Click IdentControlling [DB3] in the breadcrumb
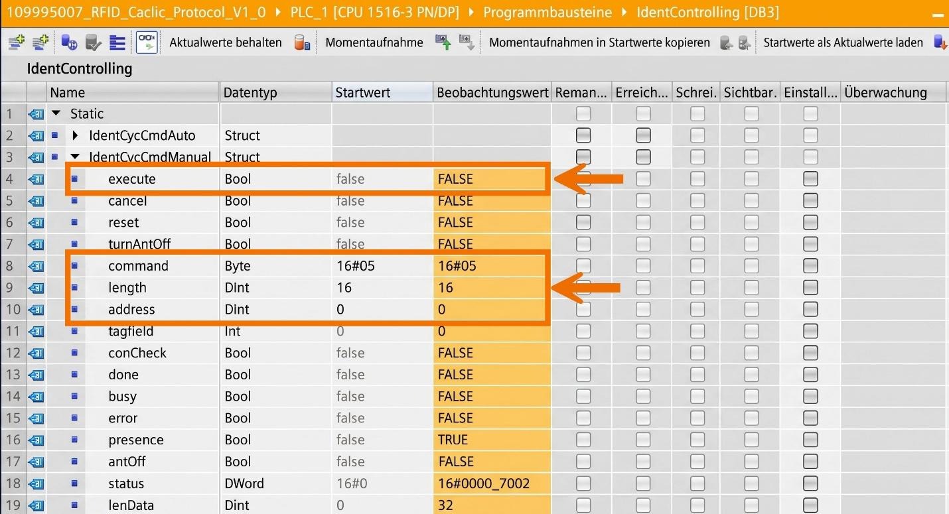 pyautogui.click(x=707, y=12)
